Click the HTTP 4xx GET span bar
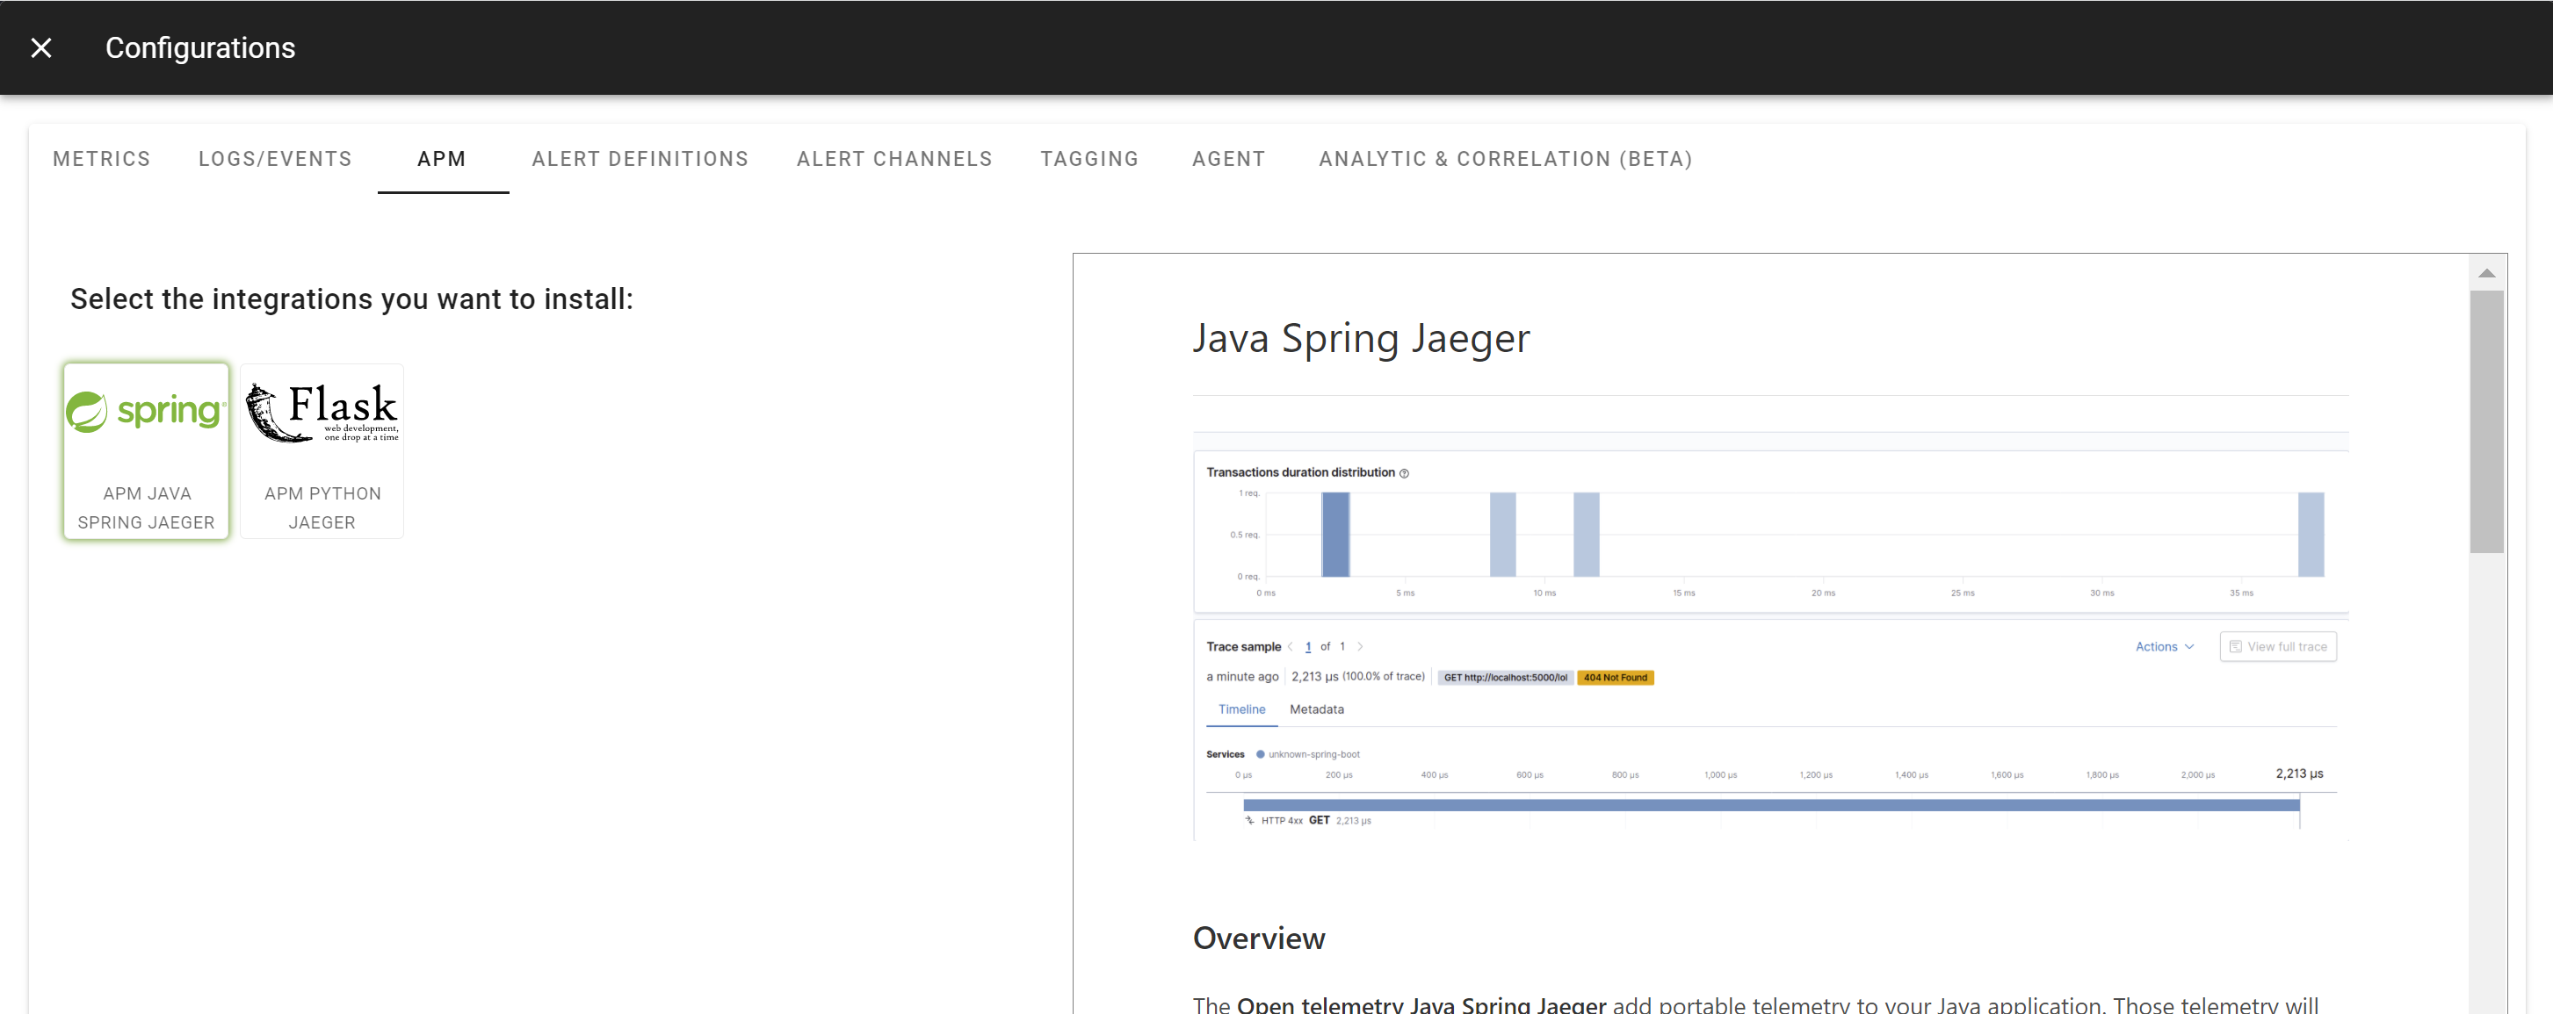 1771,805
